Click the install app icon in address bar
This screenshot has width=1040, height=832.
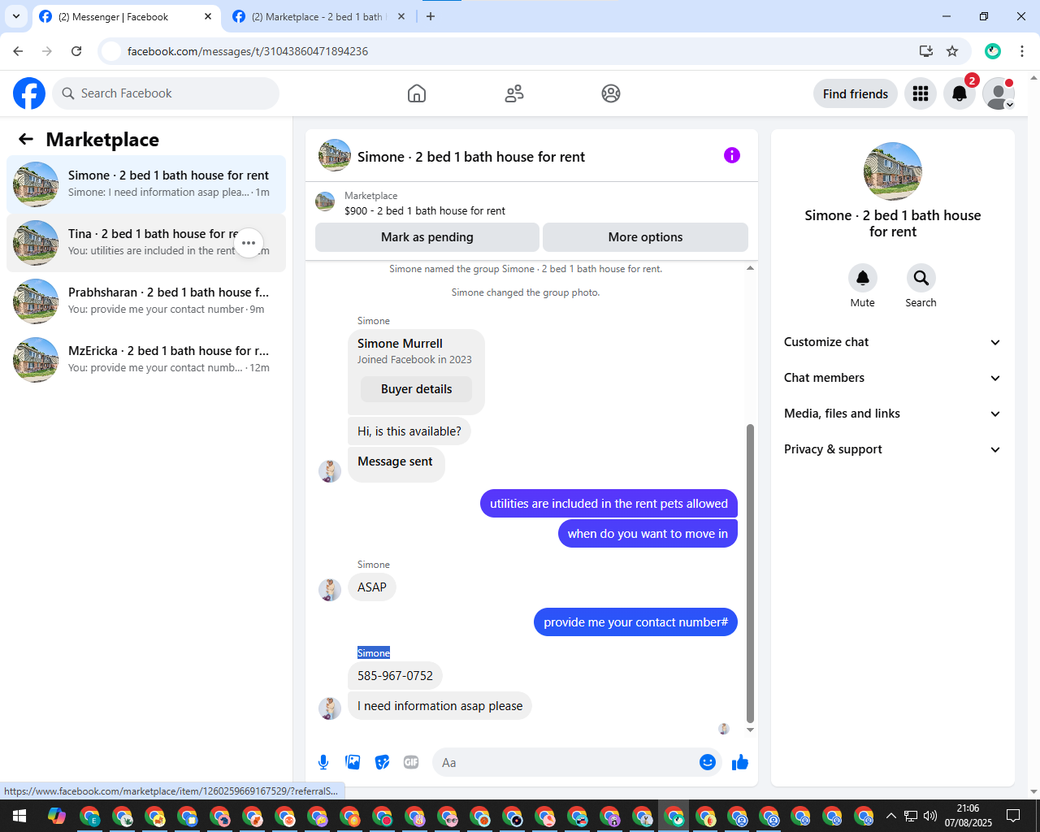926,51
